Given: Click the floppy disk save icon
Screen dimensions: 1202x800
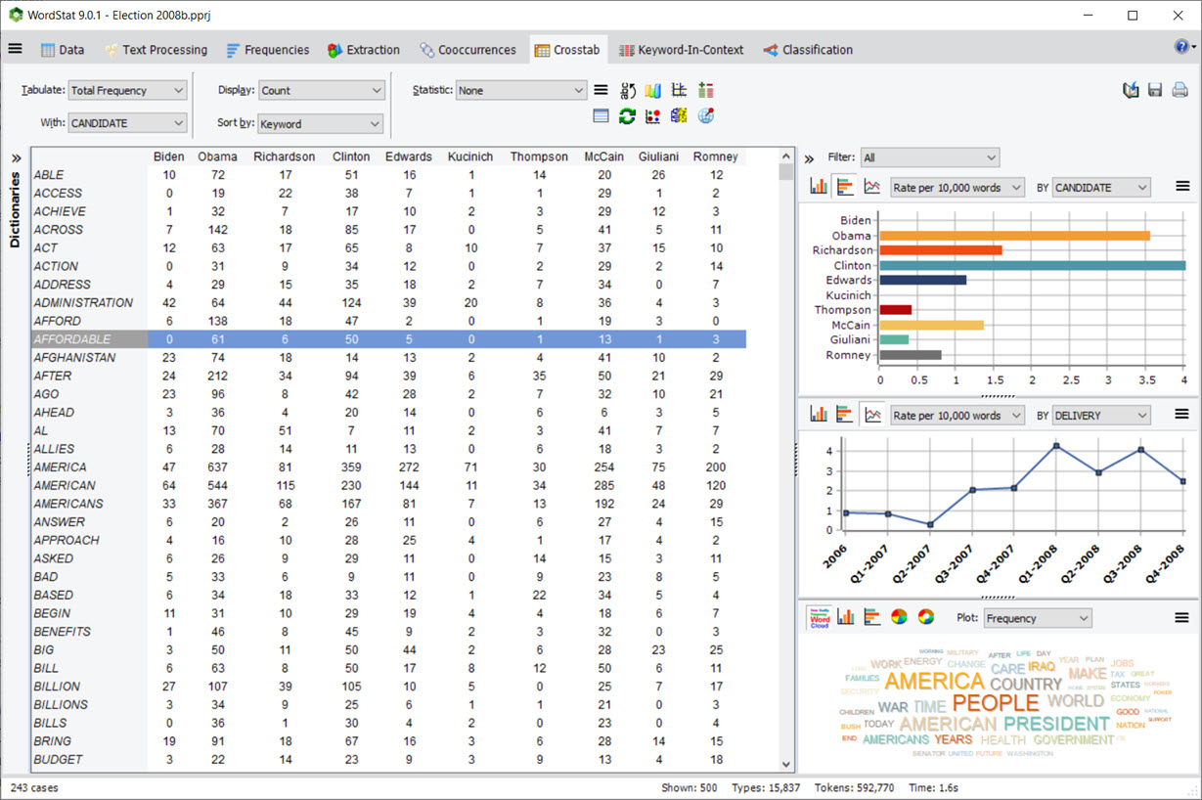Looking at the screenshot, I should (1155, 90).
